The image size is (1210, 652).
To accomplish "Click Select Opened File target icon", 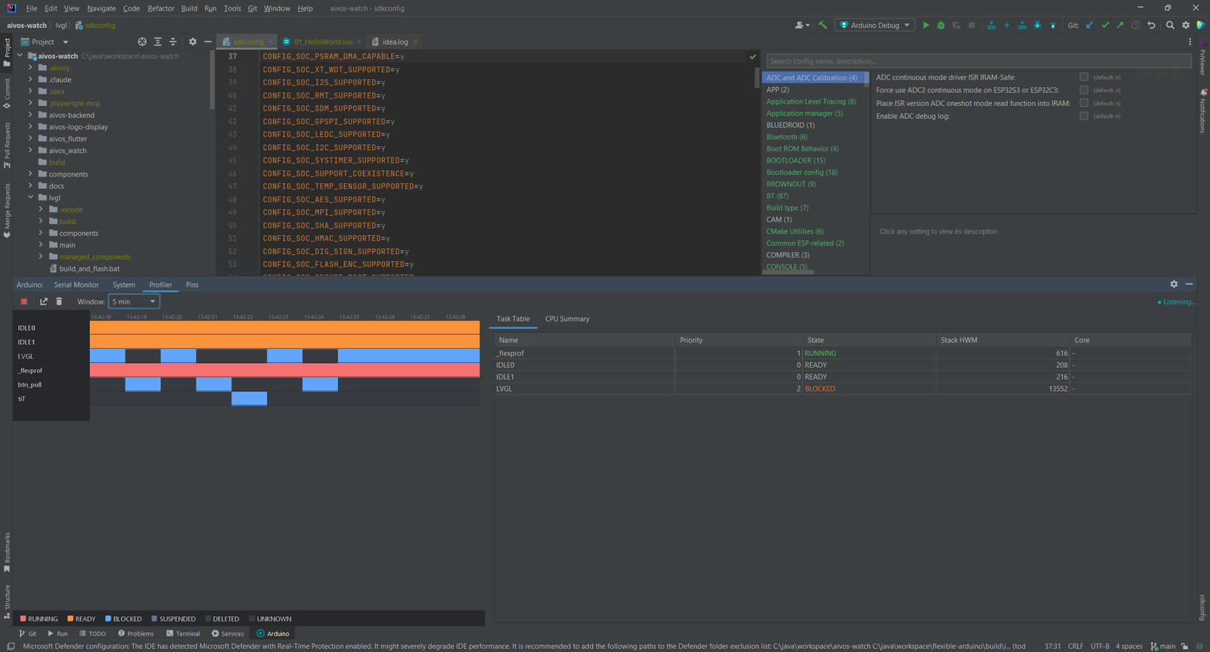I will pos(142,42).
